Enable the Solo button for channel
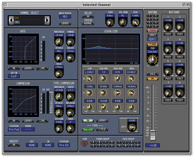Image resolution: width=194 pixels, height=157 pixels. pos(152,74)
